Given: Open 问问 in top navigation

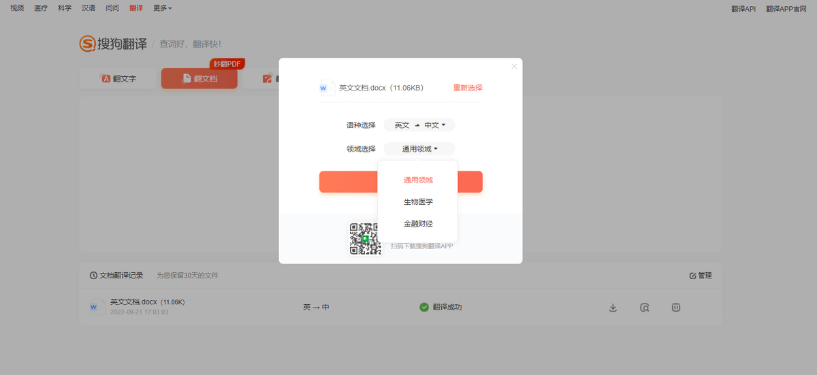Looking at the screenshot, I should click(112, 8).
